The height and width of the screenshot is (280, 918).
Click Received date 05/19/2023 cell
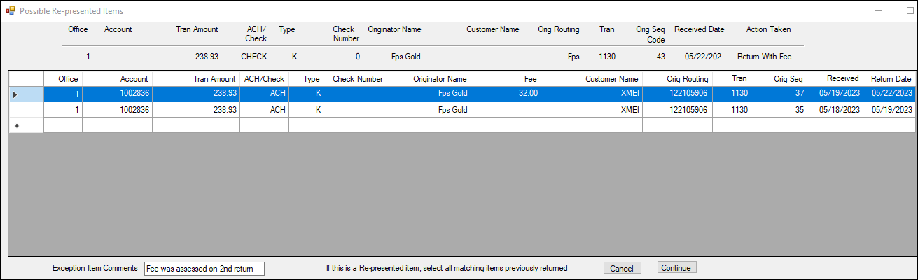[835, 94]
